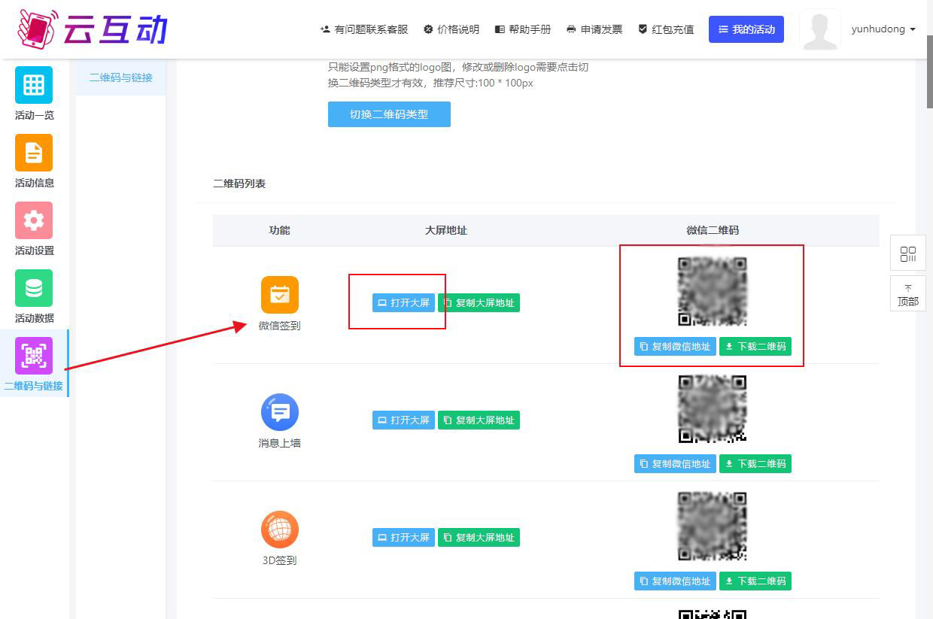Click the 微信签到 calendar icon
Image resolution: width=933 pixels, height=619 pixels.
(280, 295)
